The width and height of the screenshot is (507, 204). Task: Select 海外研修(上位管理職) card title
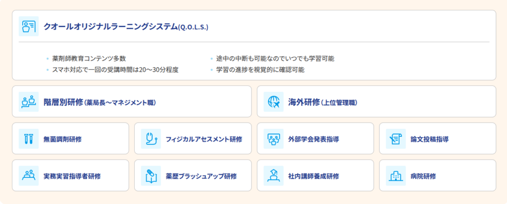323,103
